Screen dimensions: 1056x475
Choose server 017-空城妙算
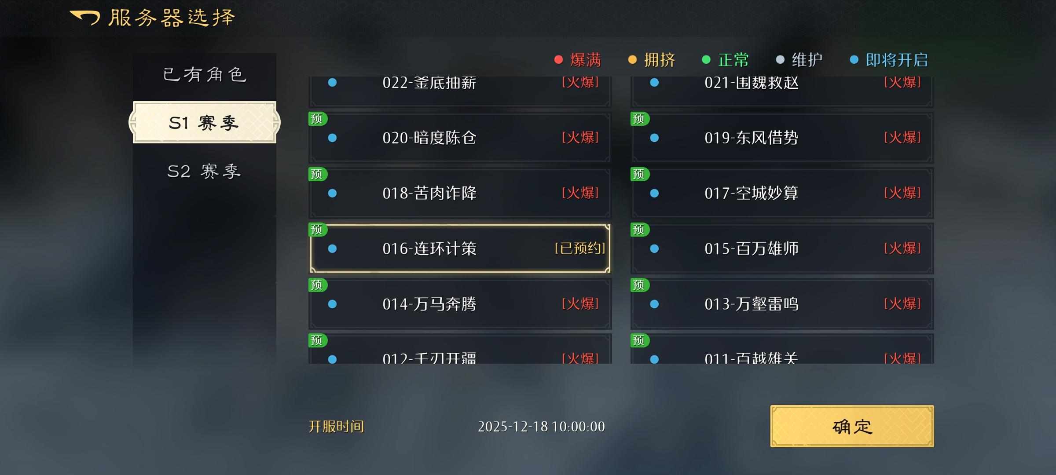[x=782, y=193]
